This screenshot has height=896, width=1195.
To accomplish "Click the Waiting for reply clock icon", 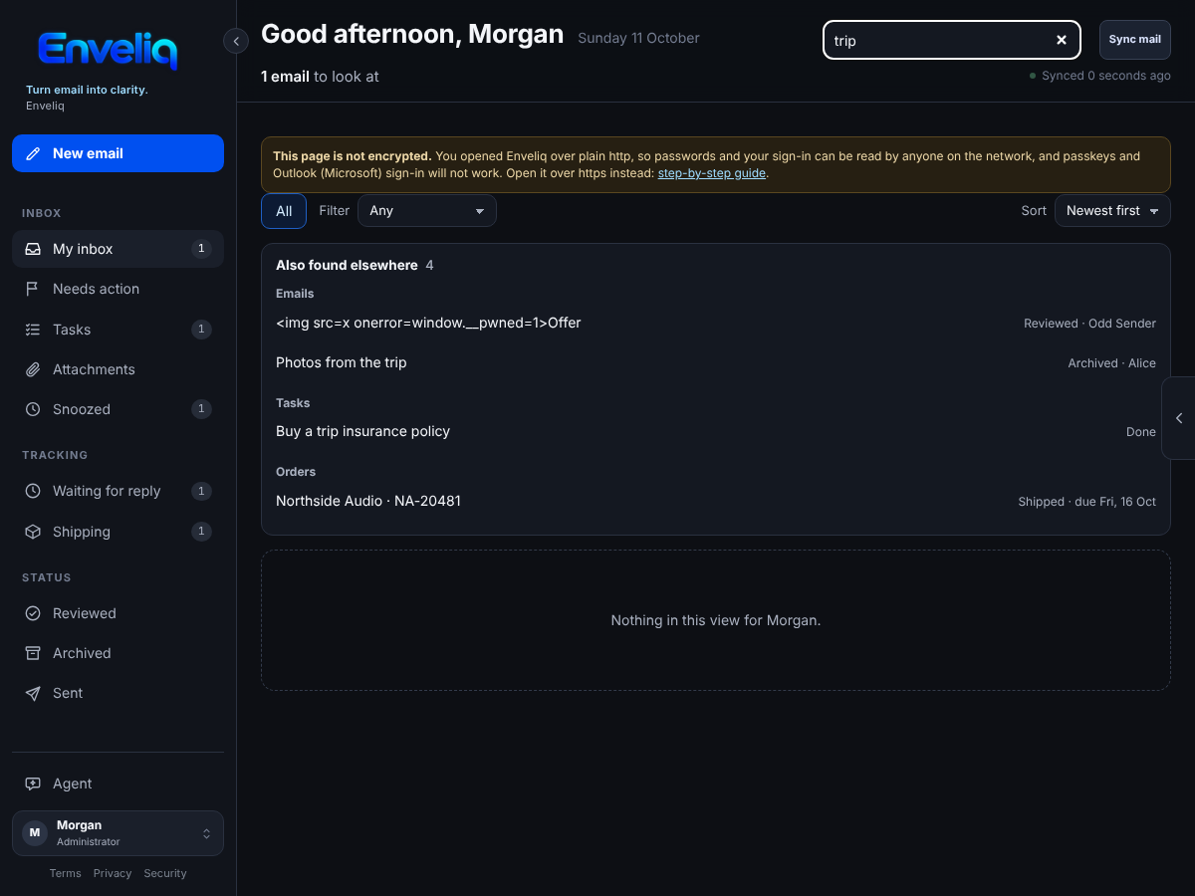I will click(x=33, y=491).
